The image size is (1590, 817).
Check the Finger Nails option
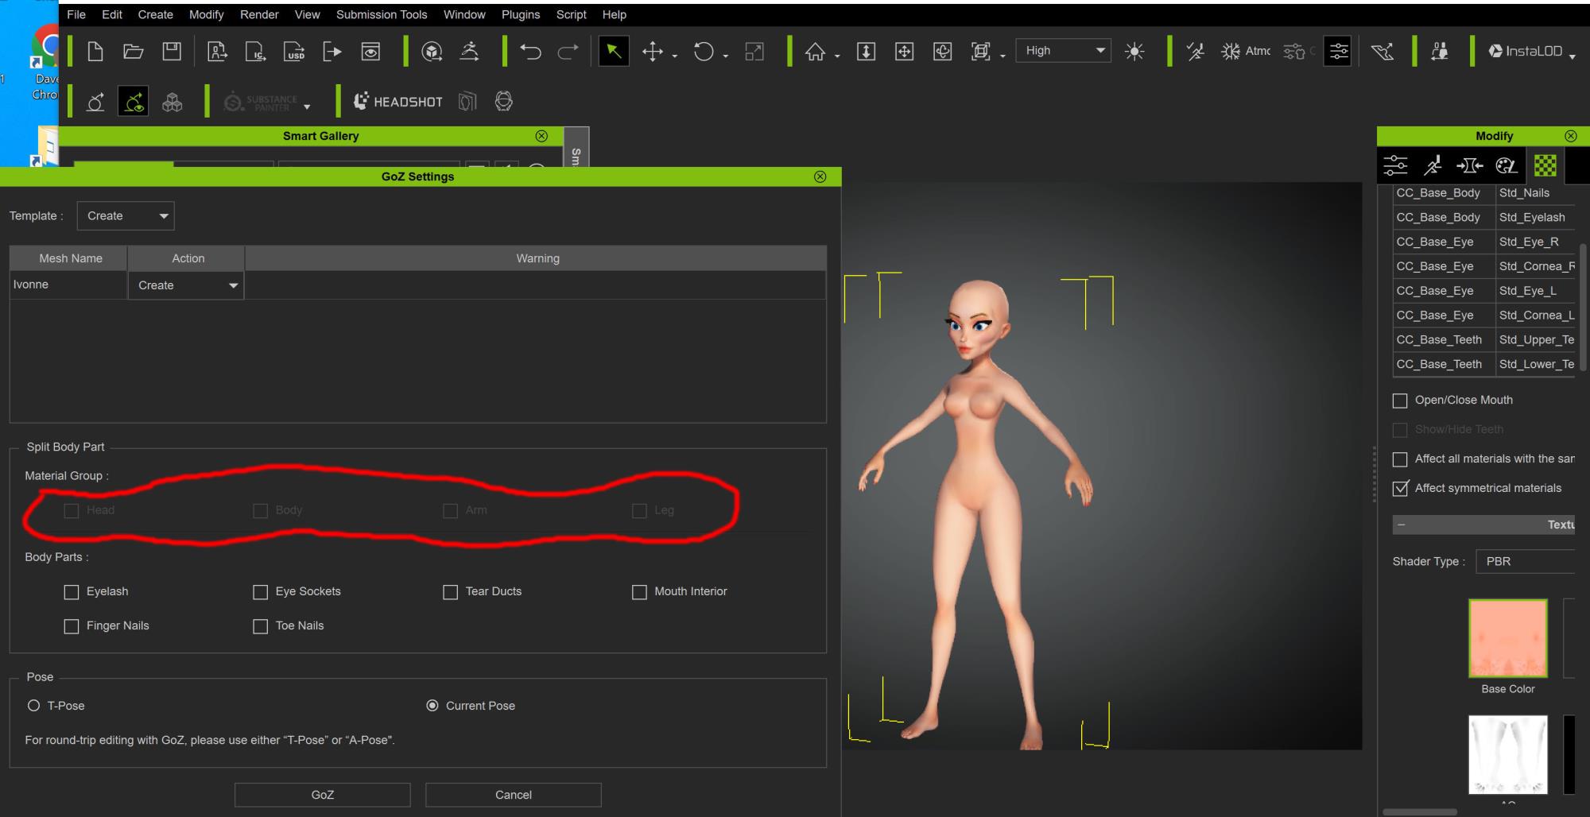tap(72, 626)
